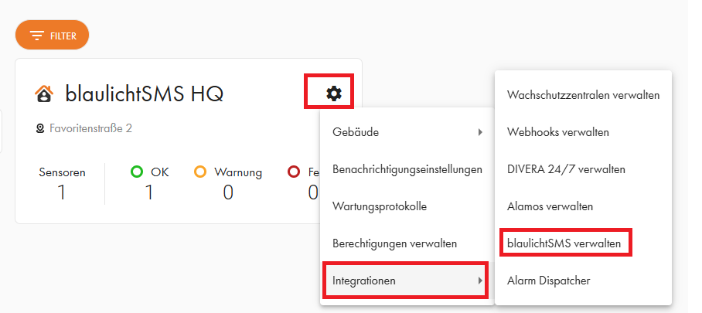Viewport: 702px width, 313px height.
Task: Open the Alarm Dispatcher entry
Action: [x=583, y=281]
